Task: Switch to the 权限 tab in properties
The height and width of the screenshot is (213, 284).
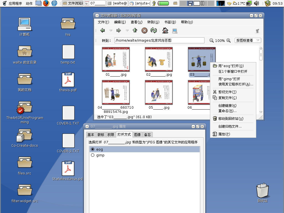Action: click(x=111, y=135)
